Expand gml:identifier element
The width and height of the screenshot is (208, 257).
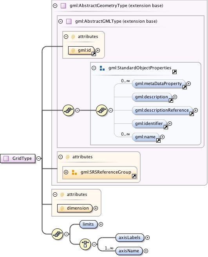pos(170,123)
